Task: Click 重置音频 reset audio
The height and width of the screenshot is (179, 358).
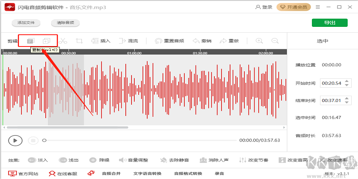Action: click(x=170, y=41)
